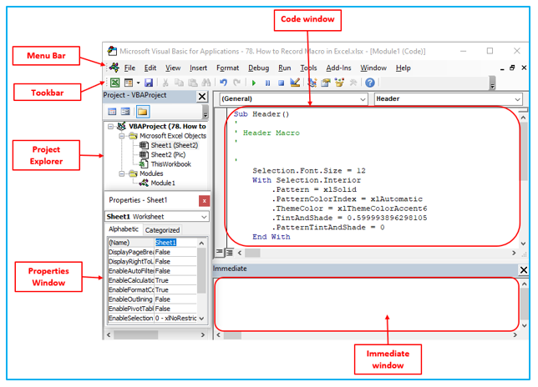Open the Sheet1 Worksheet object dropdown

(204, 217)
